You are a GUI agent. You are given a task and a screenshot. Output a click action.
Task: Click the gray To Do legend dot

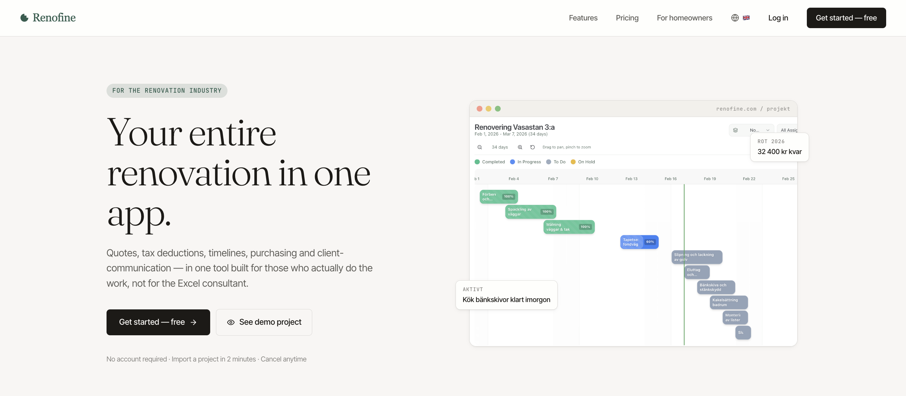(548, 162)
